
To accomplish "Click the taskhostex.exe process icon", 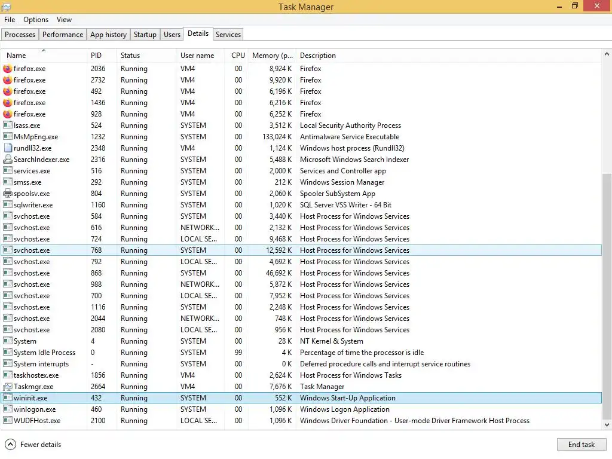I will coord(7,375).
